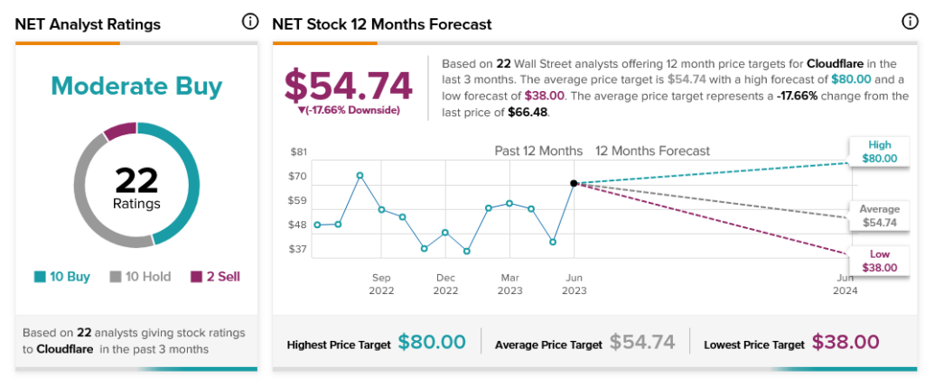
Task: Select the Average $54.74 forecast label
Action: [x=879, y=216]
